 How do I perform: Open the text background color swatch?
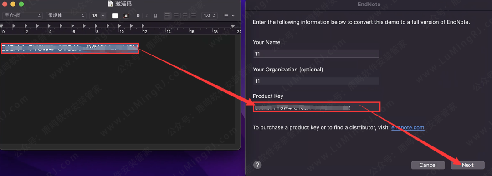pos(126,15)
